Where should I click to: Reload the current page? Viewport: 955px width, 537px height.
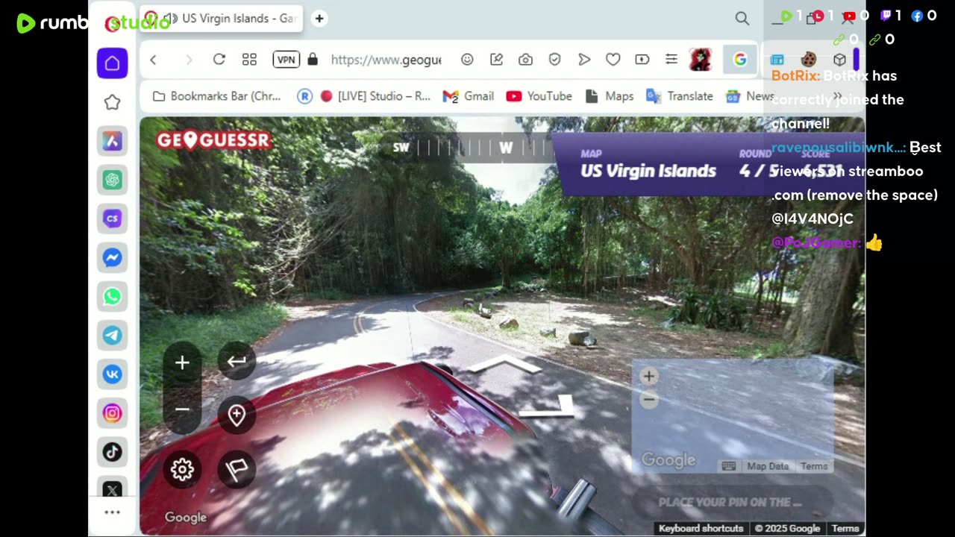coord(219,60)
